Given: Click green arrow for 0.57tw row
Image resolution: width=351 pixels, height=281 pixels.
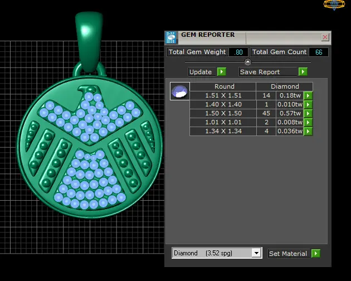Looking at the screenshot, I should pyautogui.click(x=308, y=114).
